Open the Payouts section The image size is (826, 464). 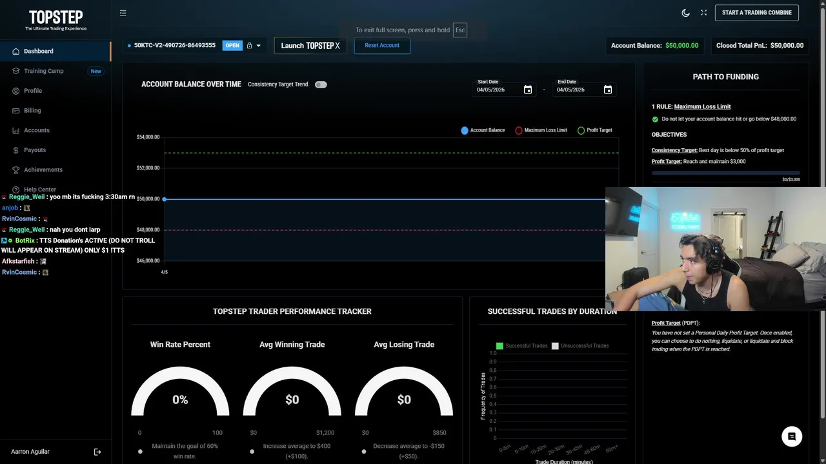pos(55,150)
